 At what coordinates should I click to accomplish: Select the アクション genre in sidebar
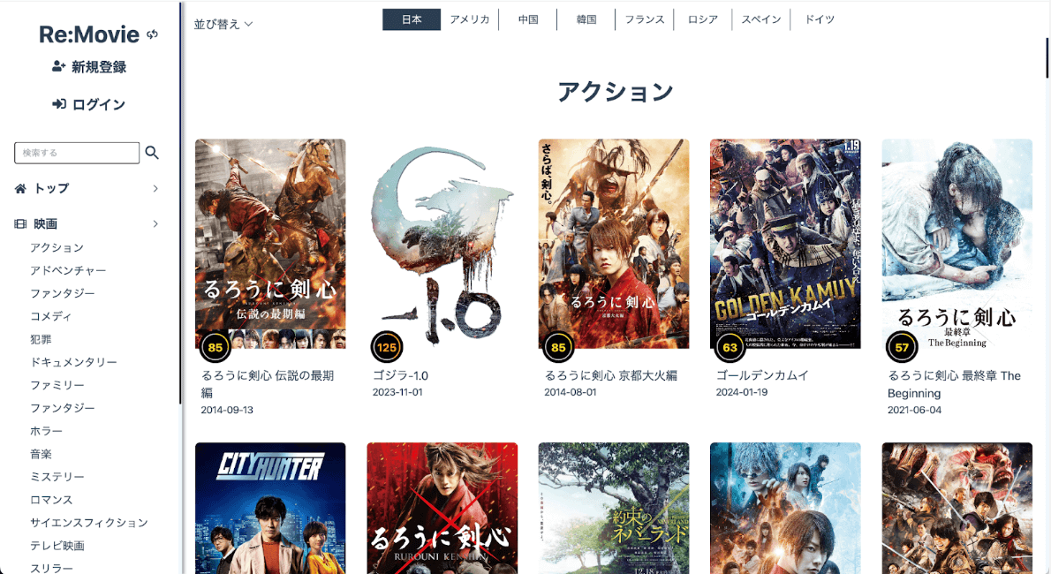57,247
